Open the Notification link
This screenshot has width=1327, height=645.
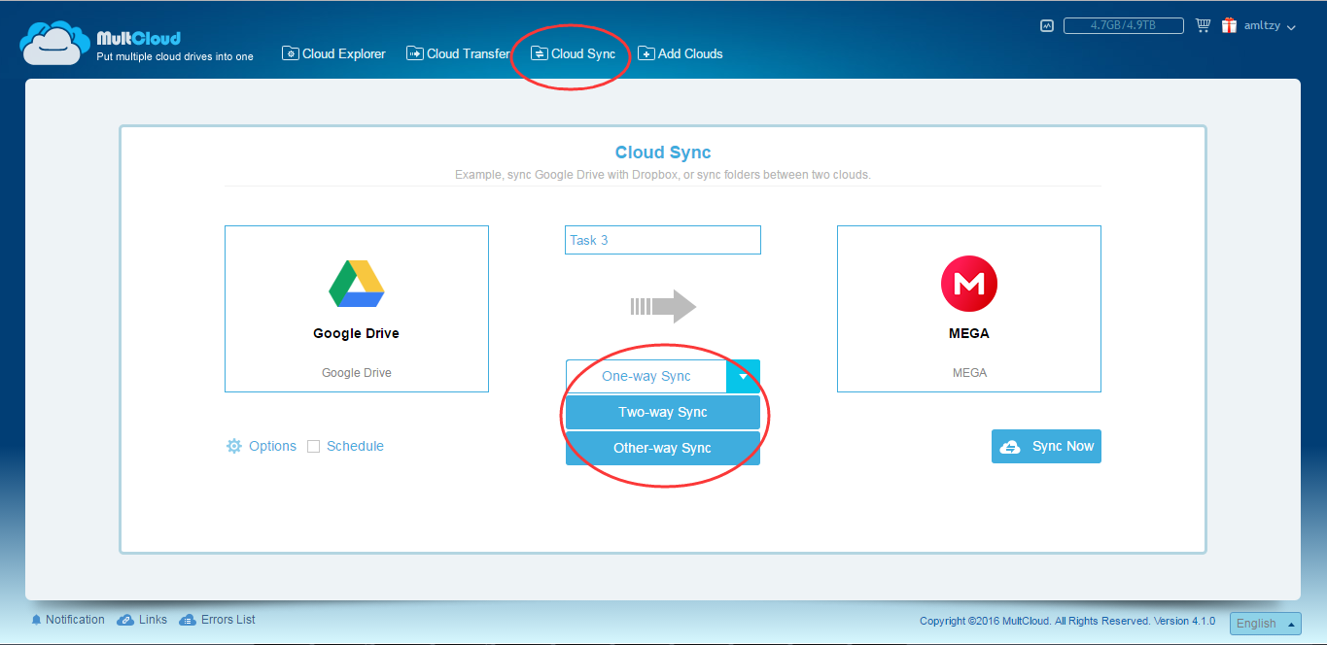[75, 620]
